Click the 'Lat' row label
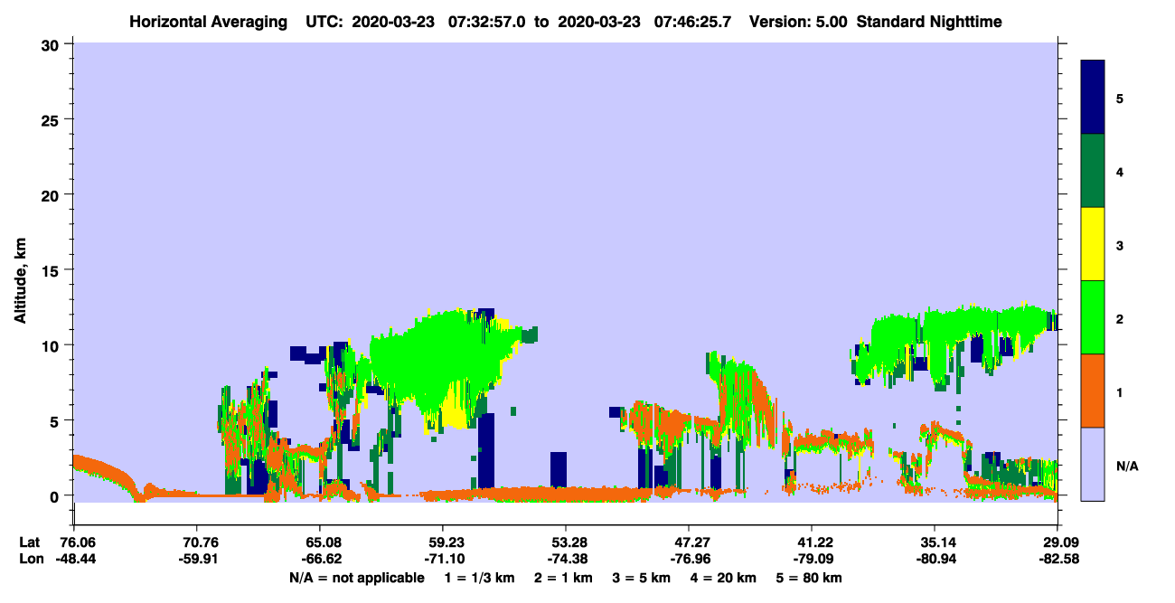This screenshot has width=1175, height=603. pyautogui.click(x=29, y=543)
